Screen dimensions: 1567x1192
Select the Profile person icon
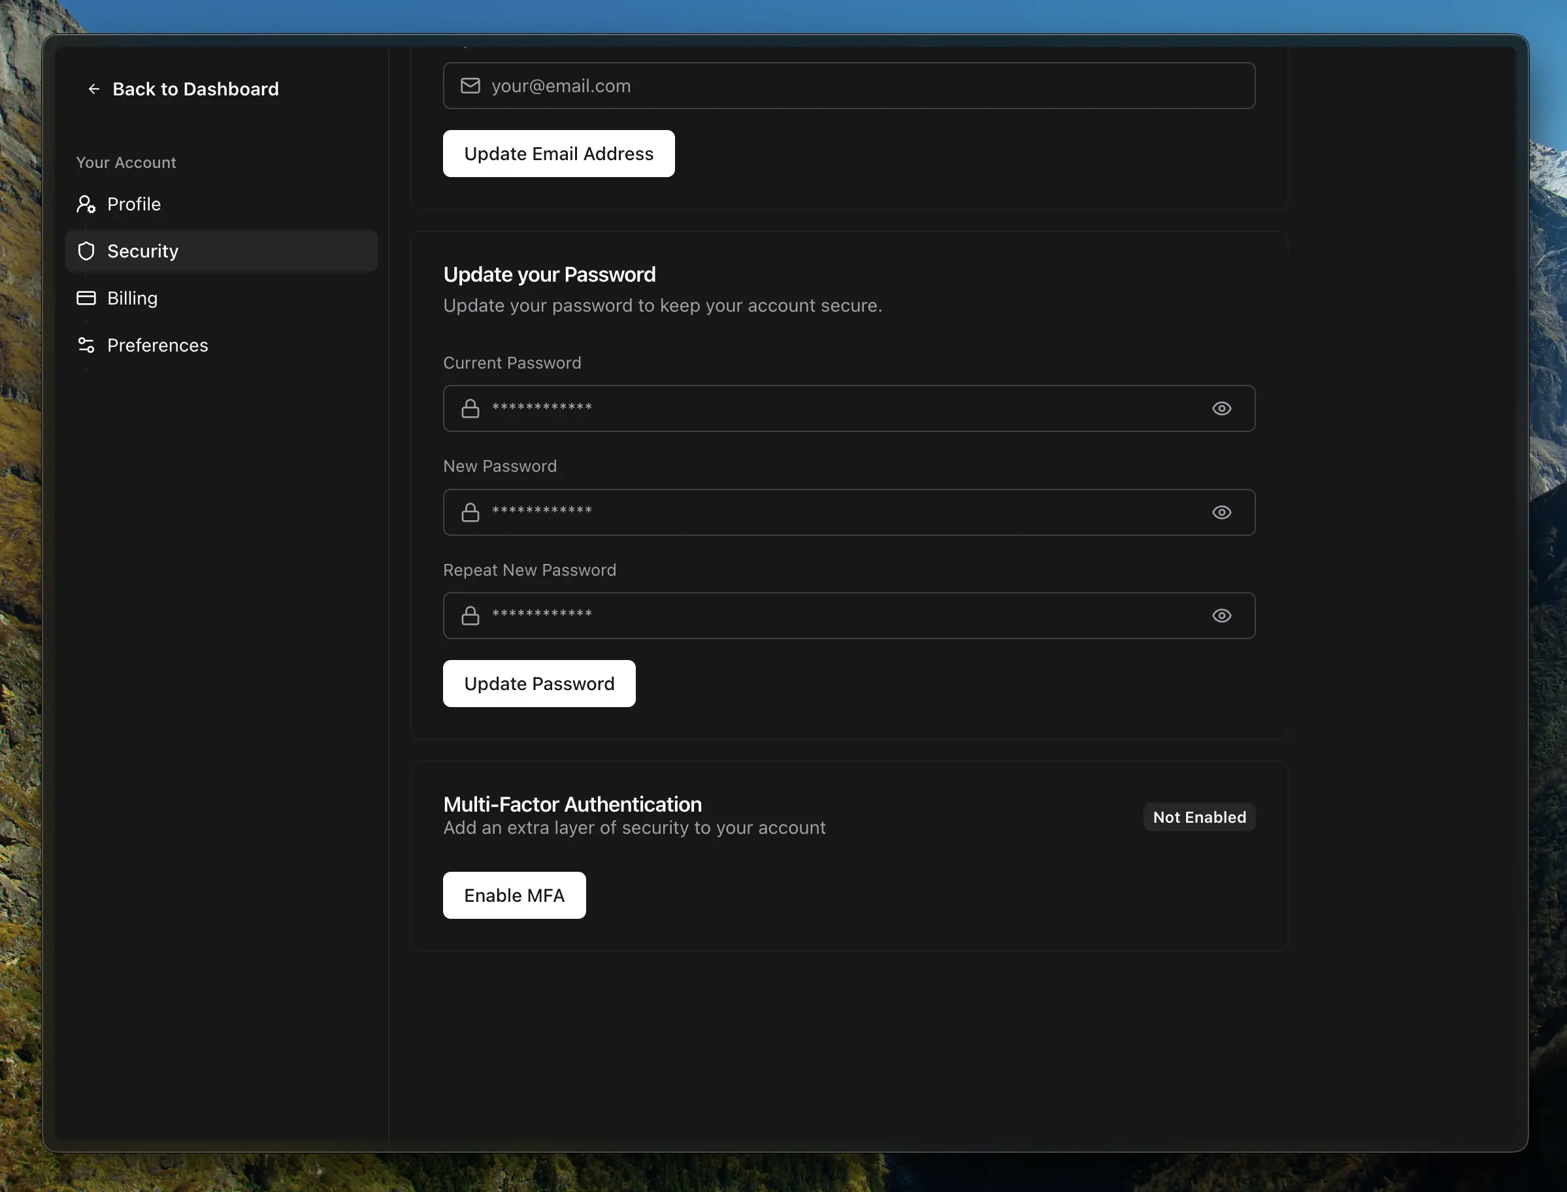86,205
